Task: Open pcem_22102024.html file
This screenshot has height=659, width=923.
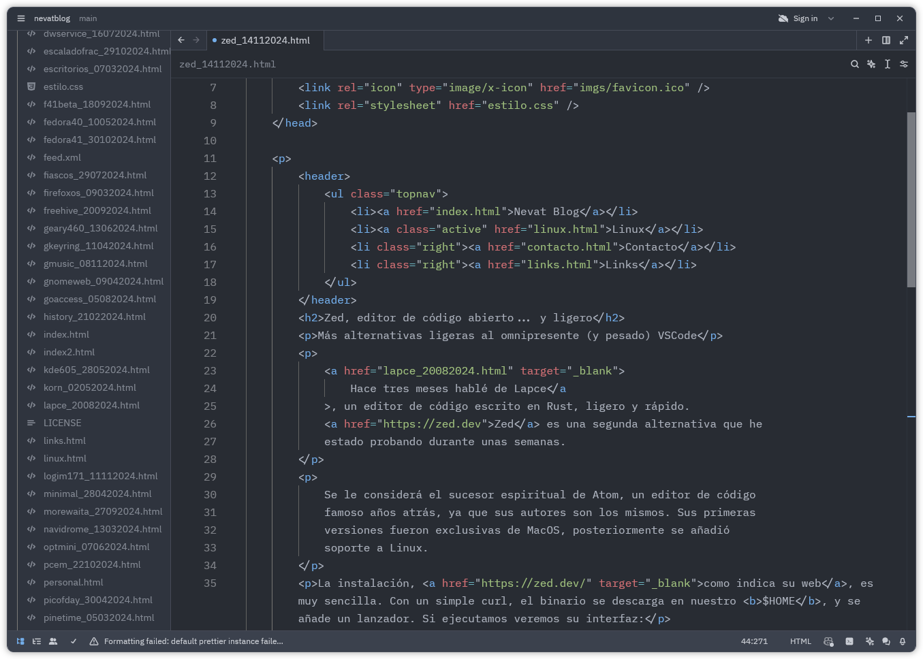Action: 92,564
